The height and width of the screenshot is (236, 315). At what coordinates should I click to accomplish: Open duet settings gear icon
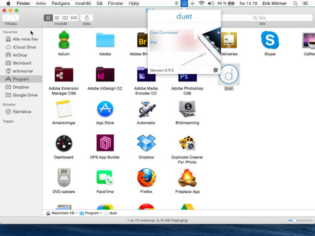[x=215, y=70]
